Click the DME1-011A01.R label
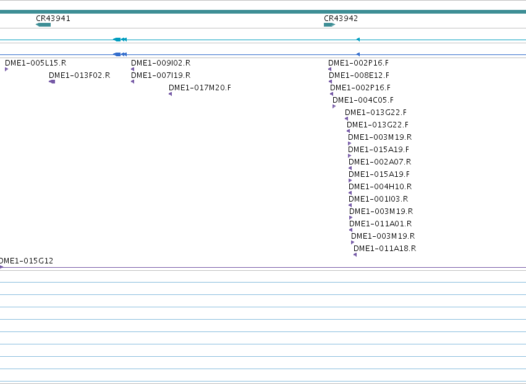The image size is (526, 384). pyautogui.click(x=380, y=224)
